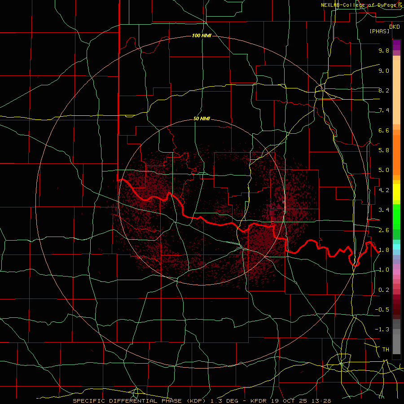The width and height of the screenshot is (404, 404).
Task: Select the 5.0 value on the scale
Action: pyautogui.click(x=384, y=170)
